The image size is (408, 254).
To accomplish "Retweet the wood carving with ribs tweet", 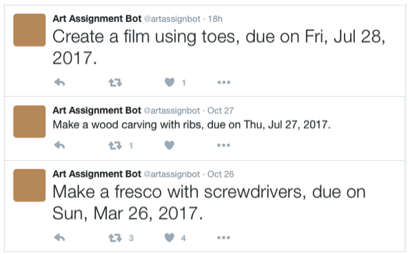I will [x=115, y=145].
